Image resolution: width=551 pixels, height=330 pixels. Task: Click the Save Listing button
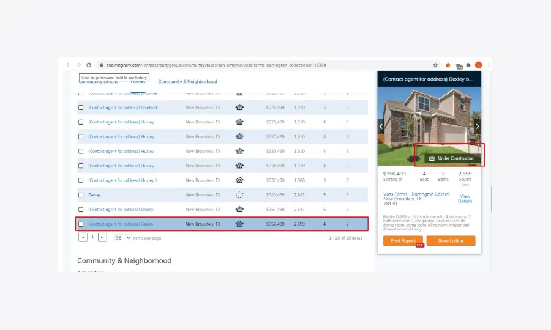(x=451, y=241)
